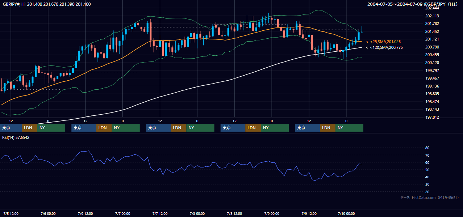Click price axis label 202.113
The width and height of the screenshot is (463, 217).
pyautogui.click(x=432, y=16)
